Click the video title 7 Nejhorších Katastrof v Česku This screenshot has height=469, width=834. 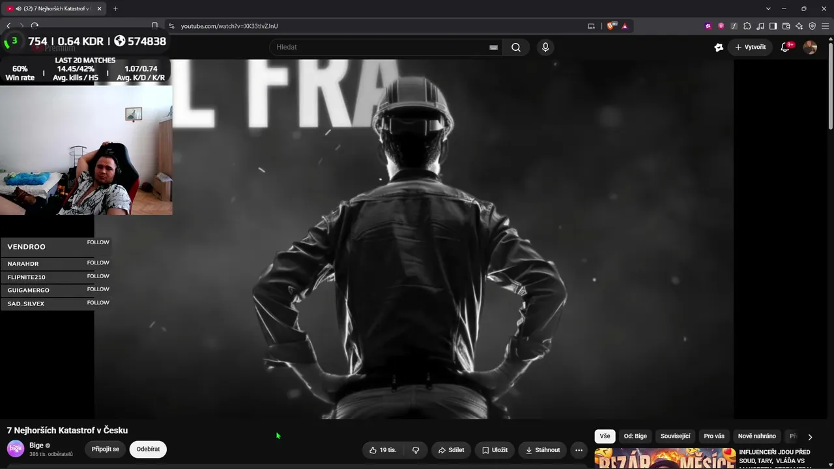67,431
